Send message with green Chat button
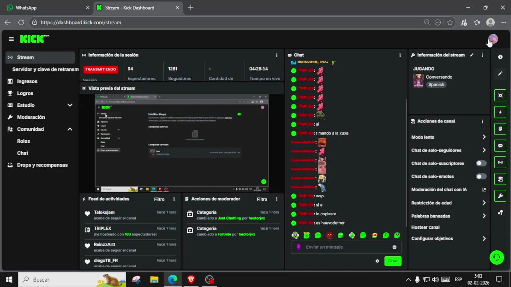 point(393,261)
